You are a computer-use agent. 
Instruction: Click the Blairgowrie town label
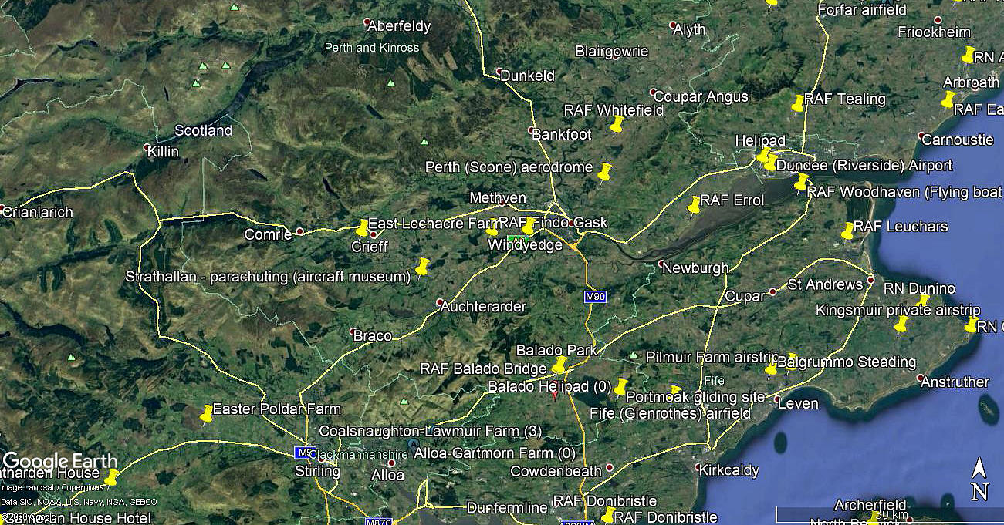click(612, 52)
